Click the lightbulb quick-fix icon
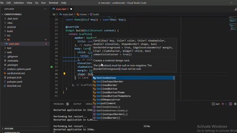Screen dimensions: 237x133 click(x=64, y=74)
